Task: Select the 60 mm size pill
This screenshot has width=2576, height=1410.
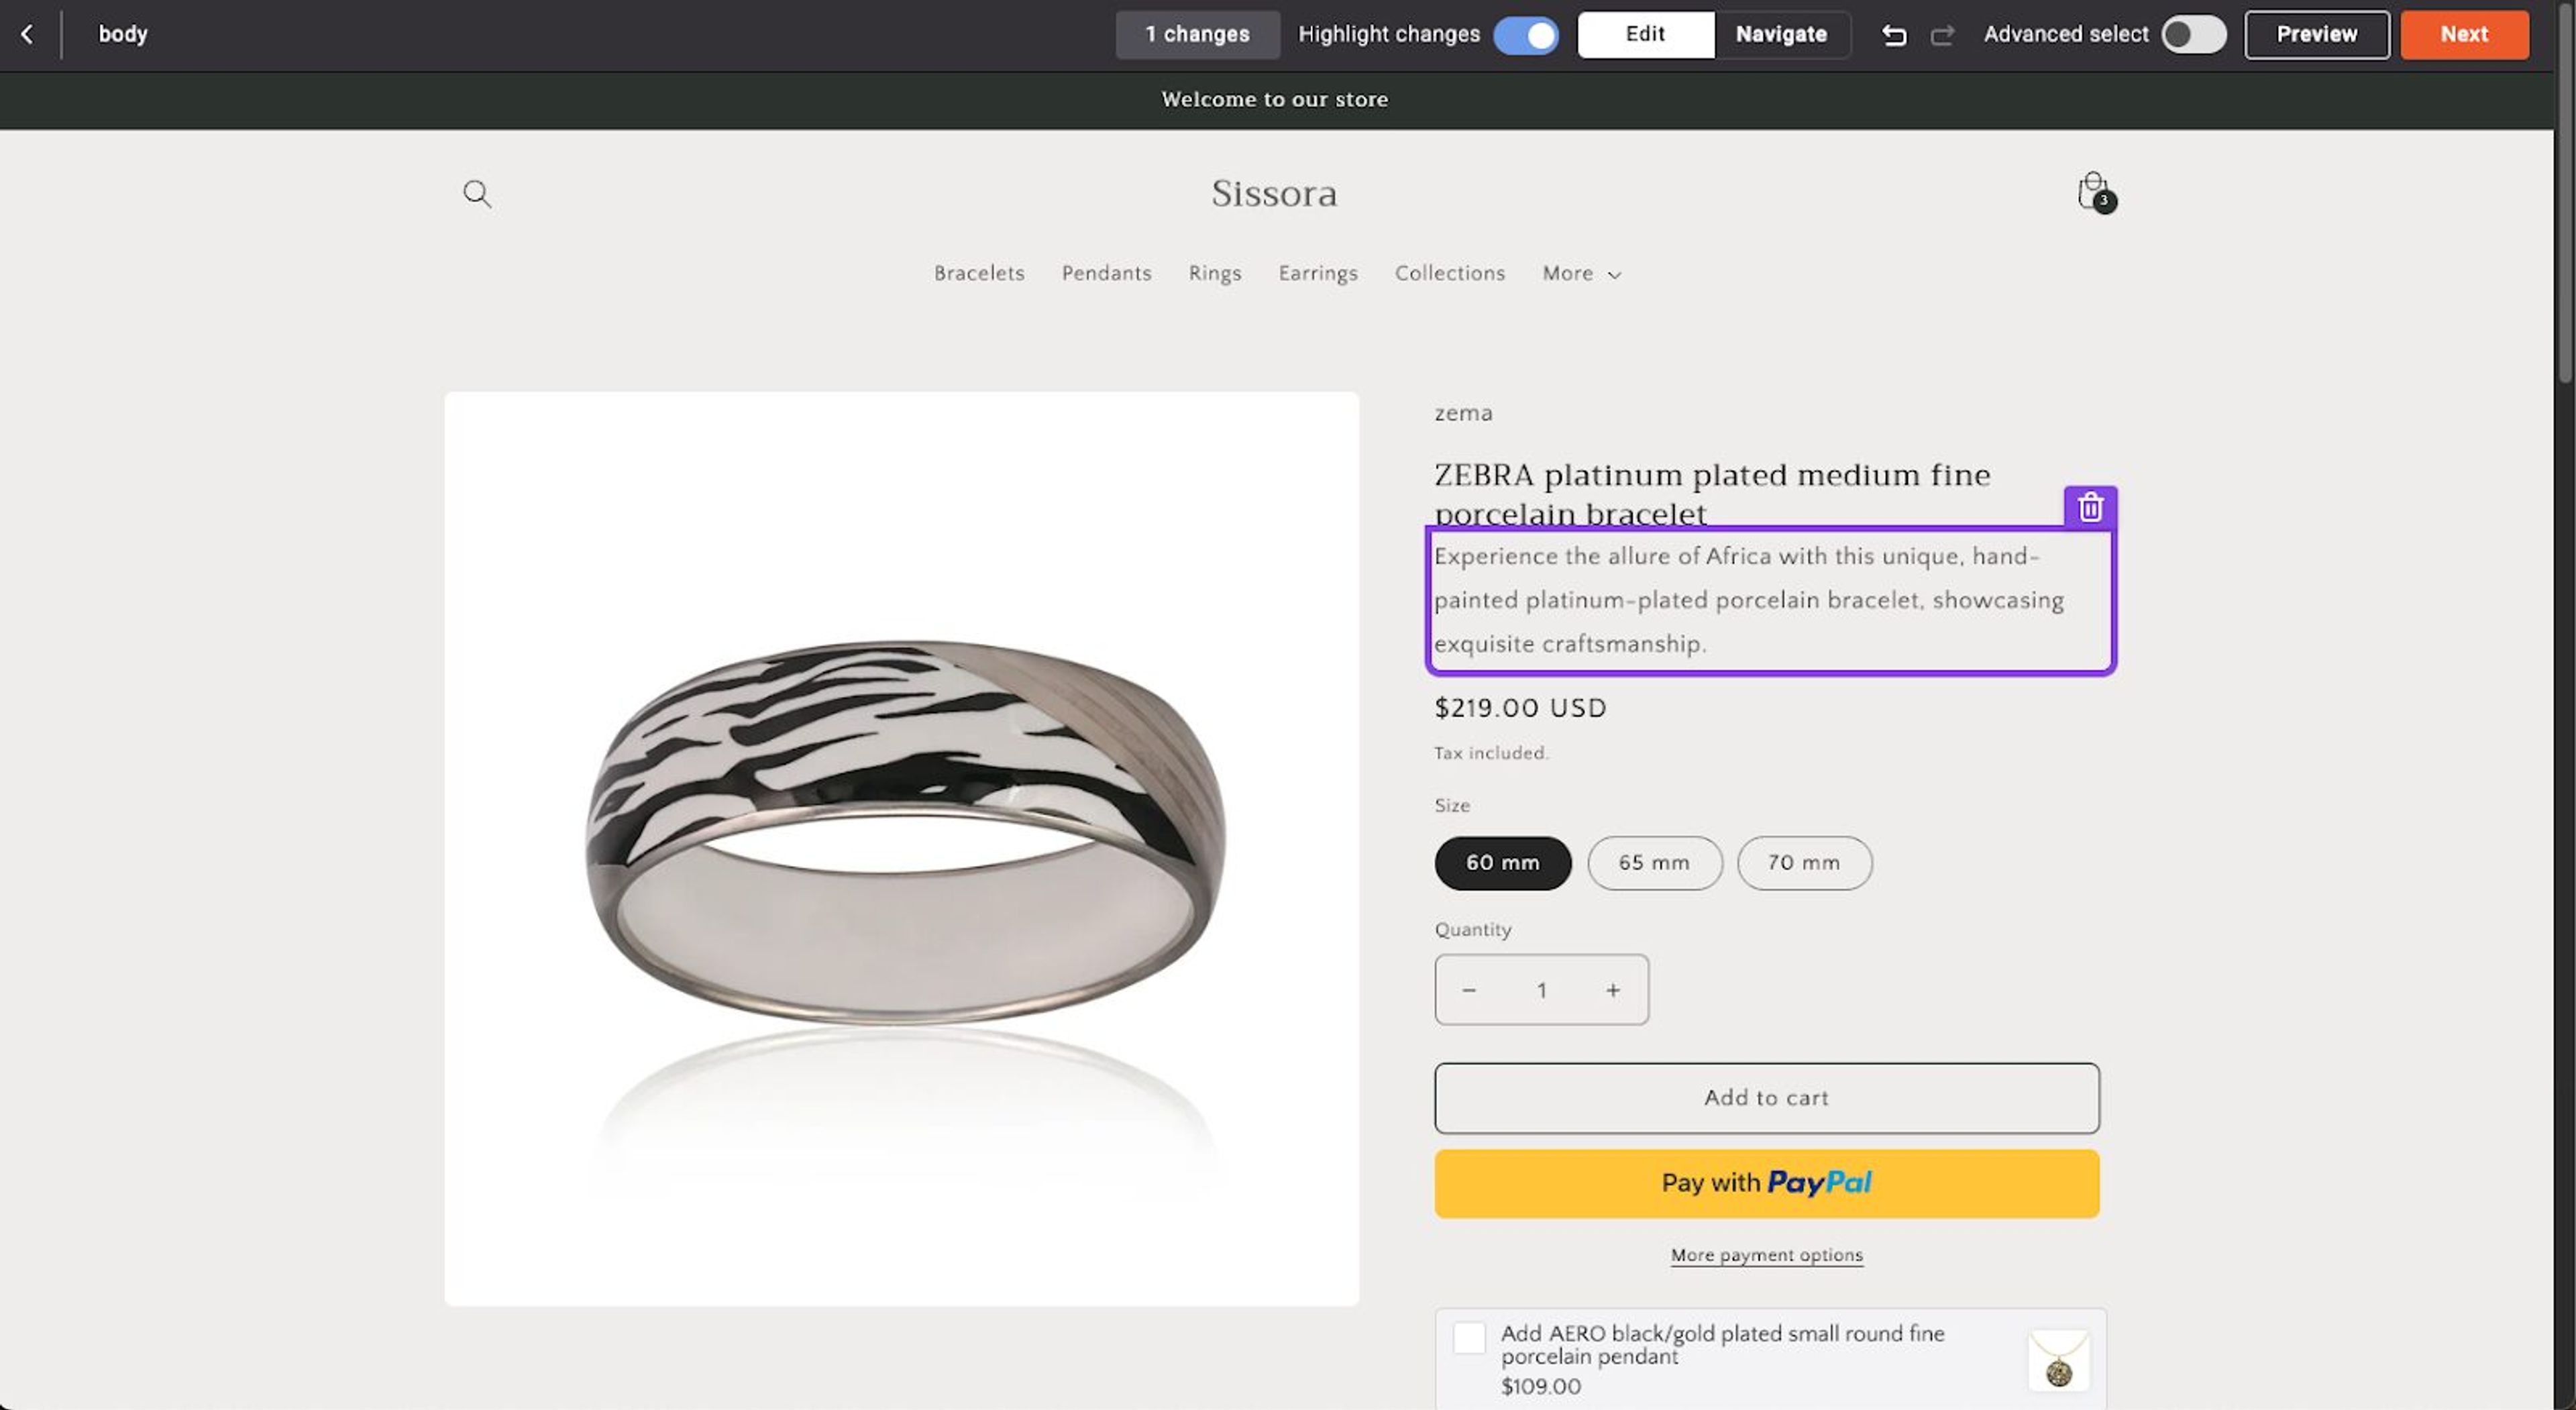Action: (1503, 862)
